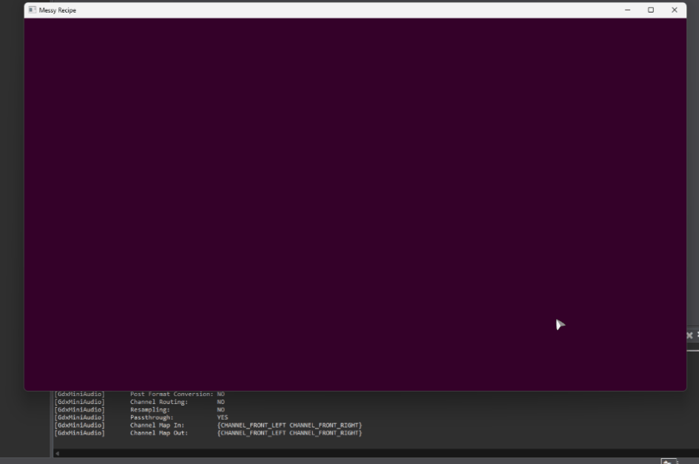Click the Messy Recipe window app icon
The width and height of the screenshot is (699, 464).
coord(32,10)
